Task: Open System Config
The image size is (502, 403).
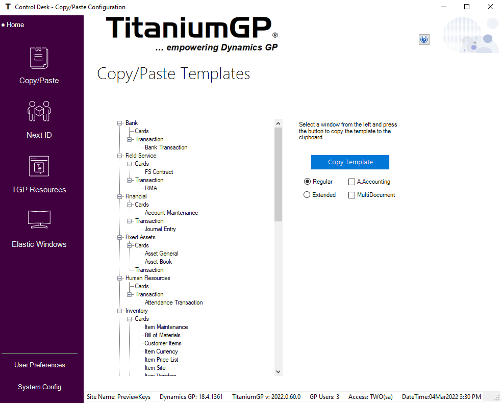Action: pos(39,387)
